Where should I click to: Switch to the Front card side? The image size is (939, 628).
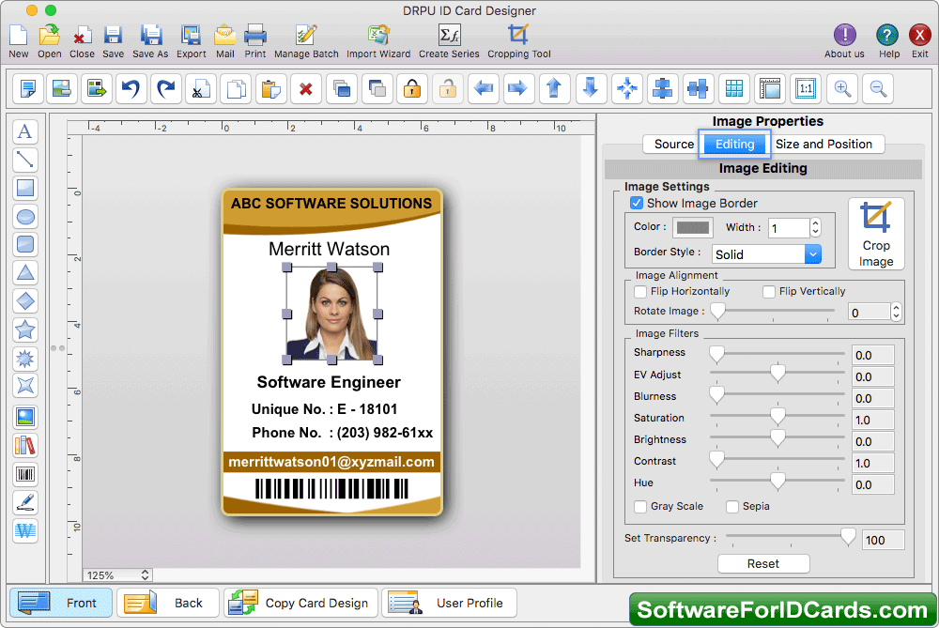click(61, 603)
